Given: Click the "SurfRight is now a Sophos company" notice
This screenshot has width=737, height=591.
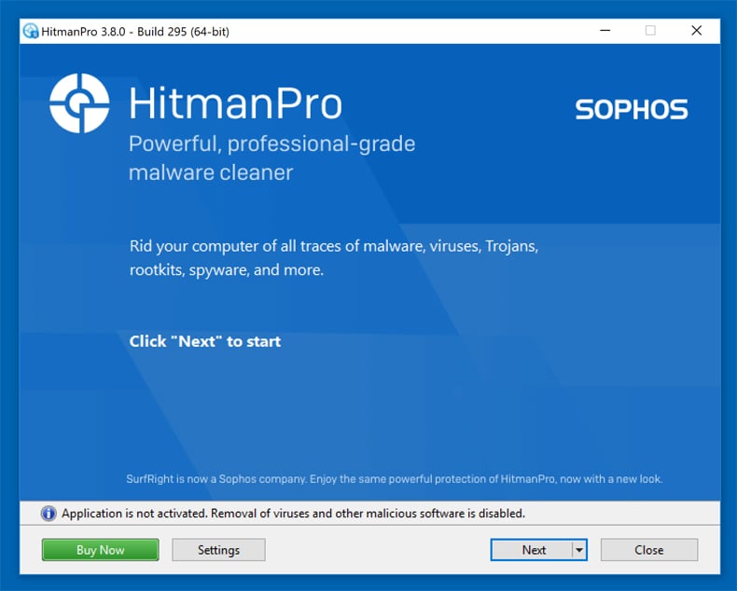Looking at the screenshot, I should tap(395, 479).
